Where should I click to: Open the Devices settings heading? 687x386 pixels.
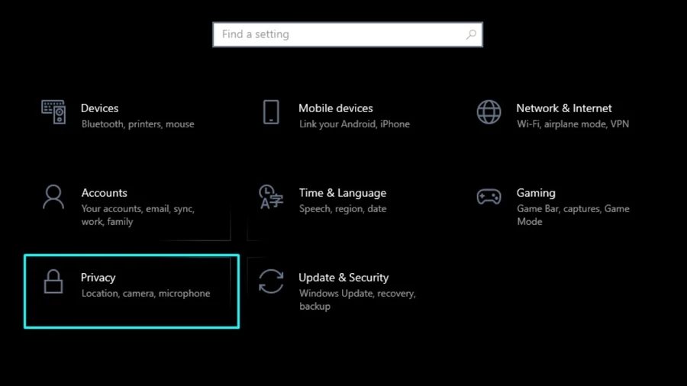point(99,108)
